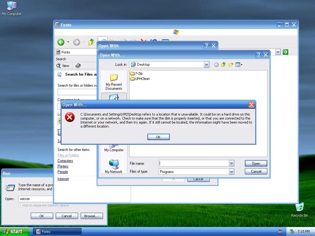Image resolution: width=315 pixels, height=236 pixels.
Task: Click Back arrow in Fonts window
Action: (x=61, y=42)
